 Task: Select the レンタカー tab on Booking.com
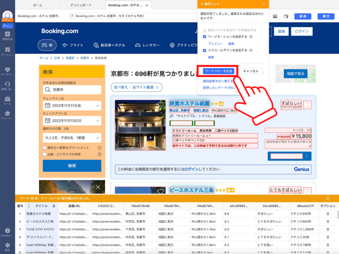click(x=147, y=45)
